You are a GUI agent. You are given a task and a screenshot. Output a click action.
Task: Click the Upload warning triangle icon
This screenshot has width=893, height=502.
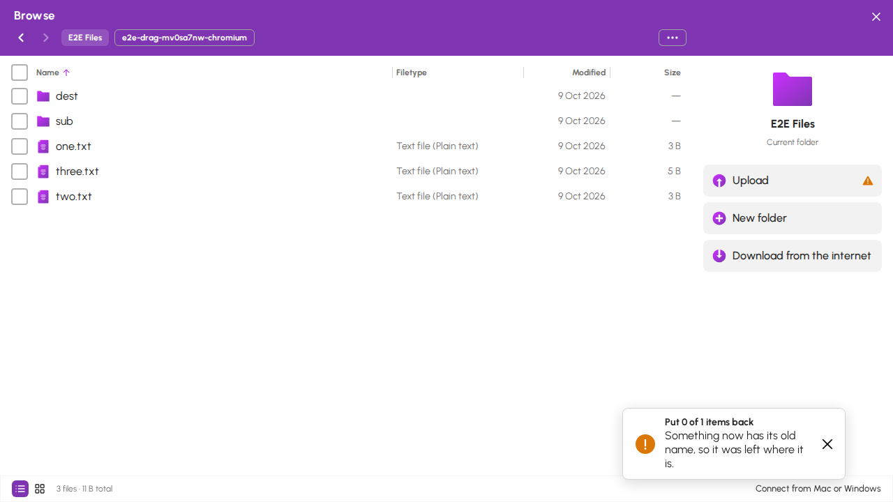pyautogui.click(x=868, y=181)
